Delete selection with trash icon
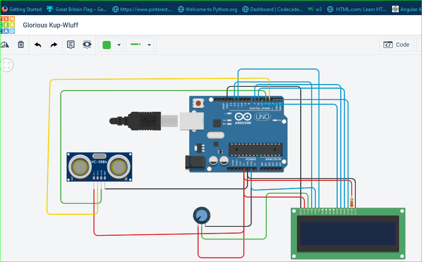This screenshot has width=422, height=262. pyautogui.click(x=21, y=45)
